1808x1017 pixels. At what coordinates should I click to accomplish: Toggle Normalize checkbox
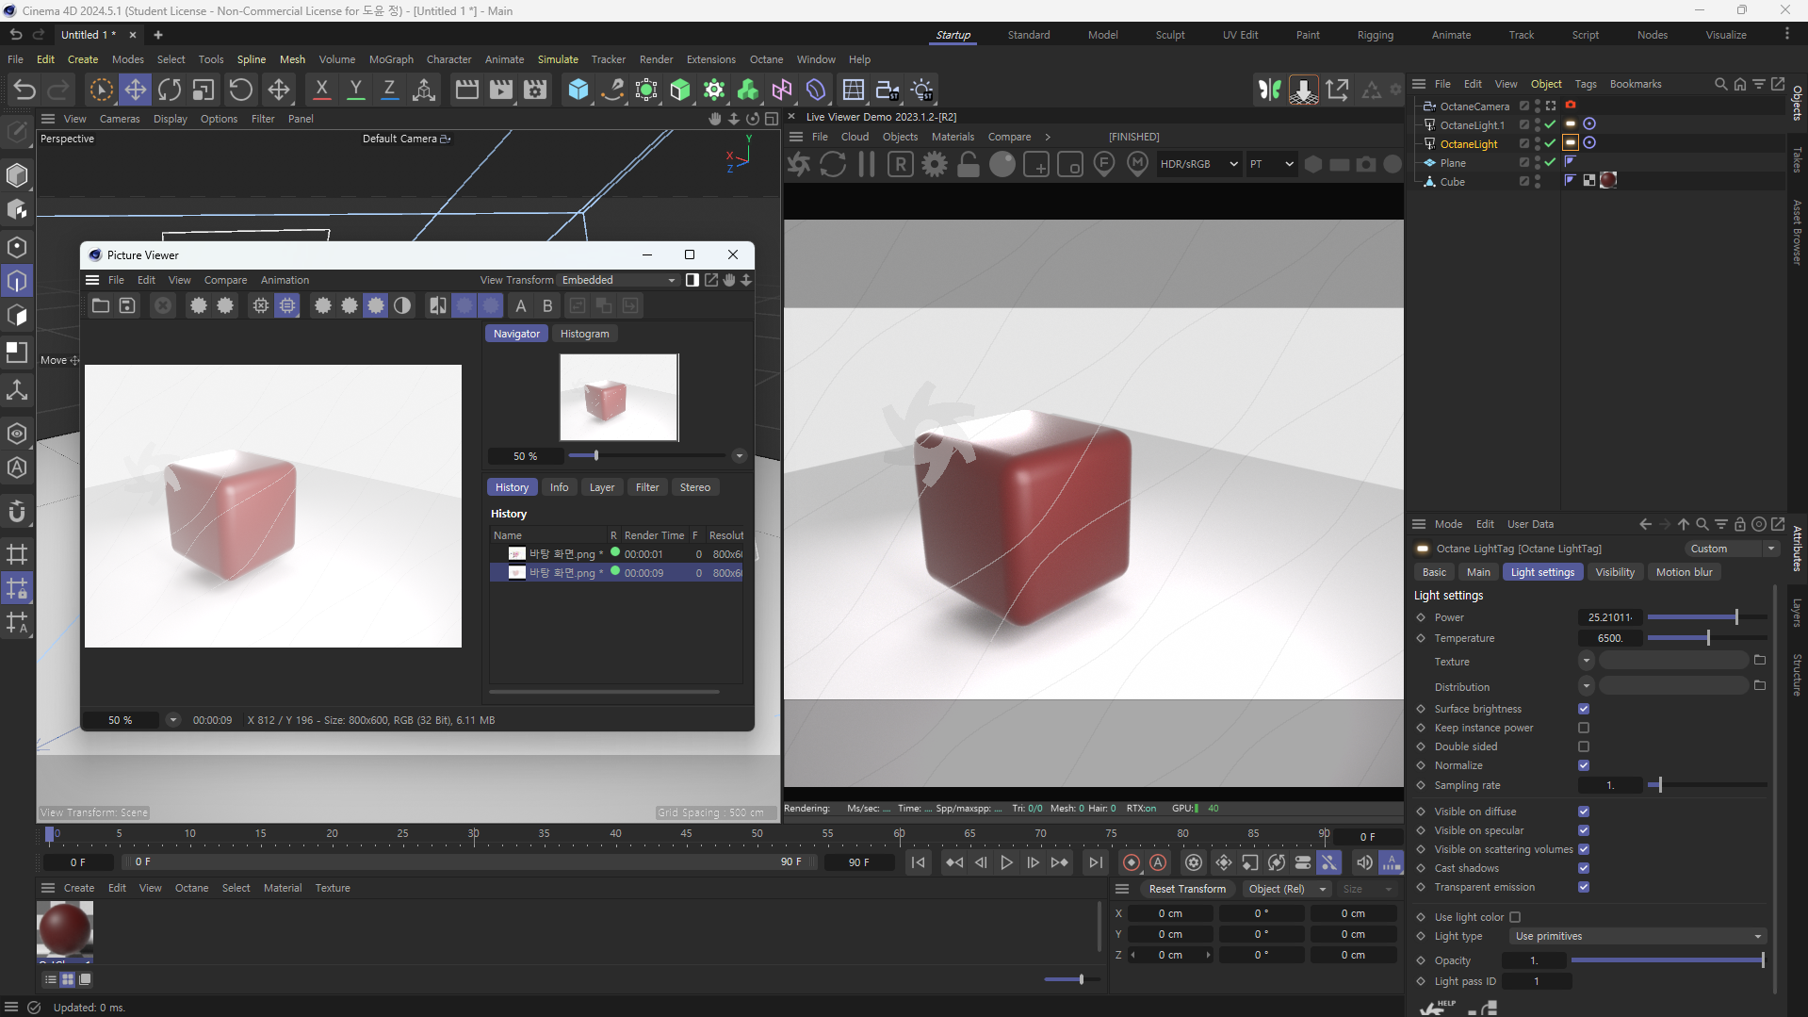pos(1584,765)
